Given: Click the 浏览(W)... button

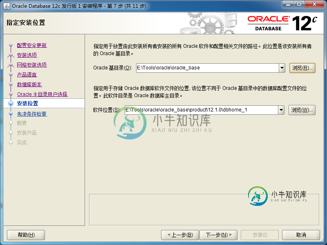Looking at the screenshot, I should 302,110.
